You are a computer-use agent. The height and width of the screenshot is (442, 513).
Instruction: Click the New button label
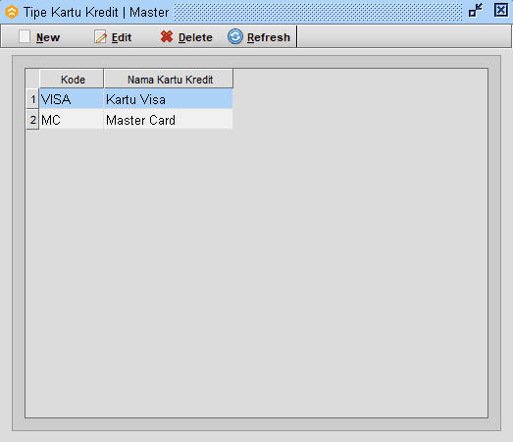[48, 37]
